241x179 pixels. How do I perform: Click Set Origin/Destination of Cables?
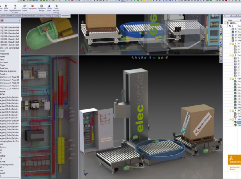tap(15, 9)
